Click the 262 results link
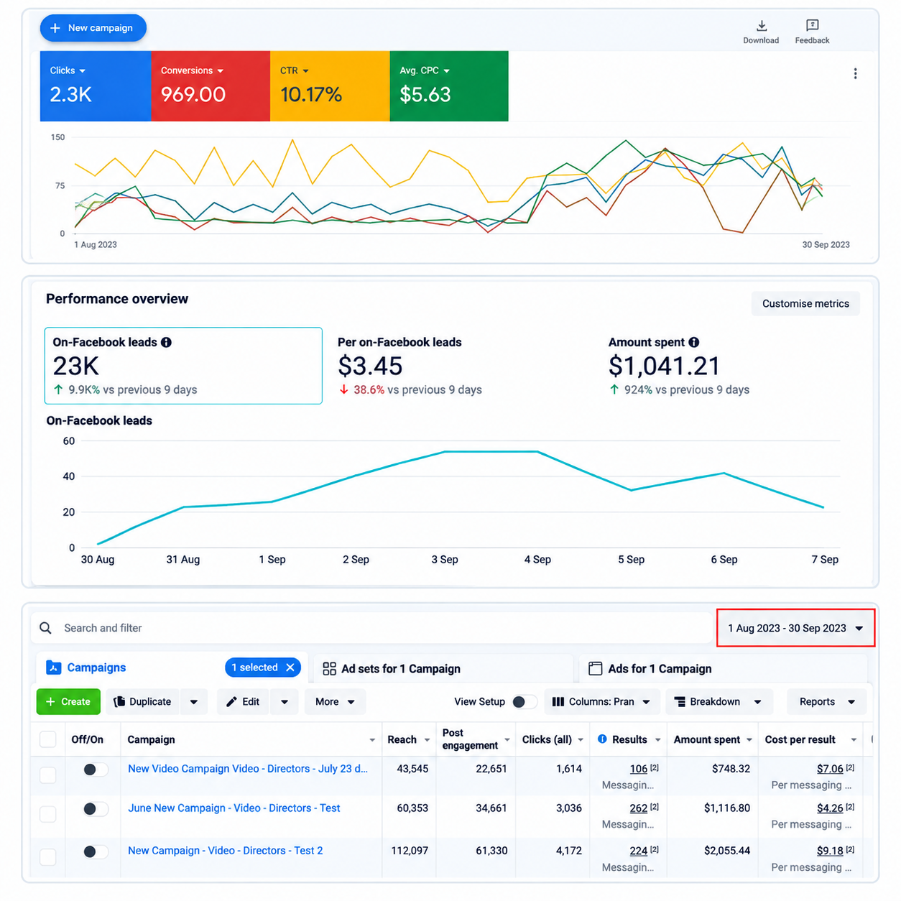 [639, 808]
